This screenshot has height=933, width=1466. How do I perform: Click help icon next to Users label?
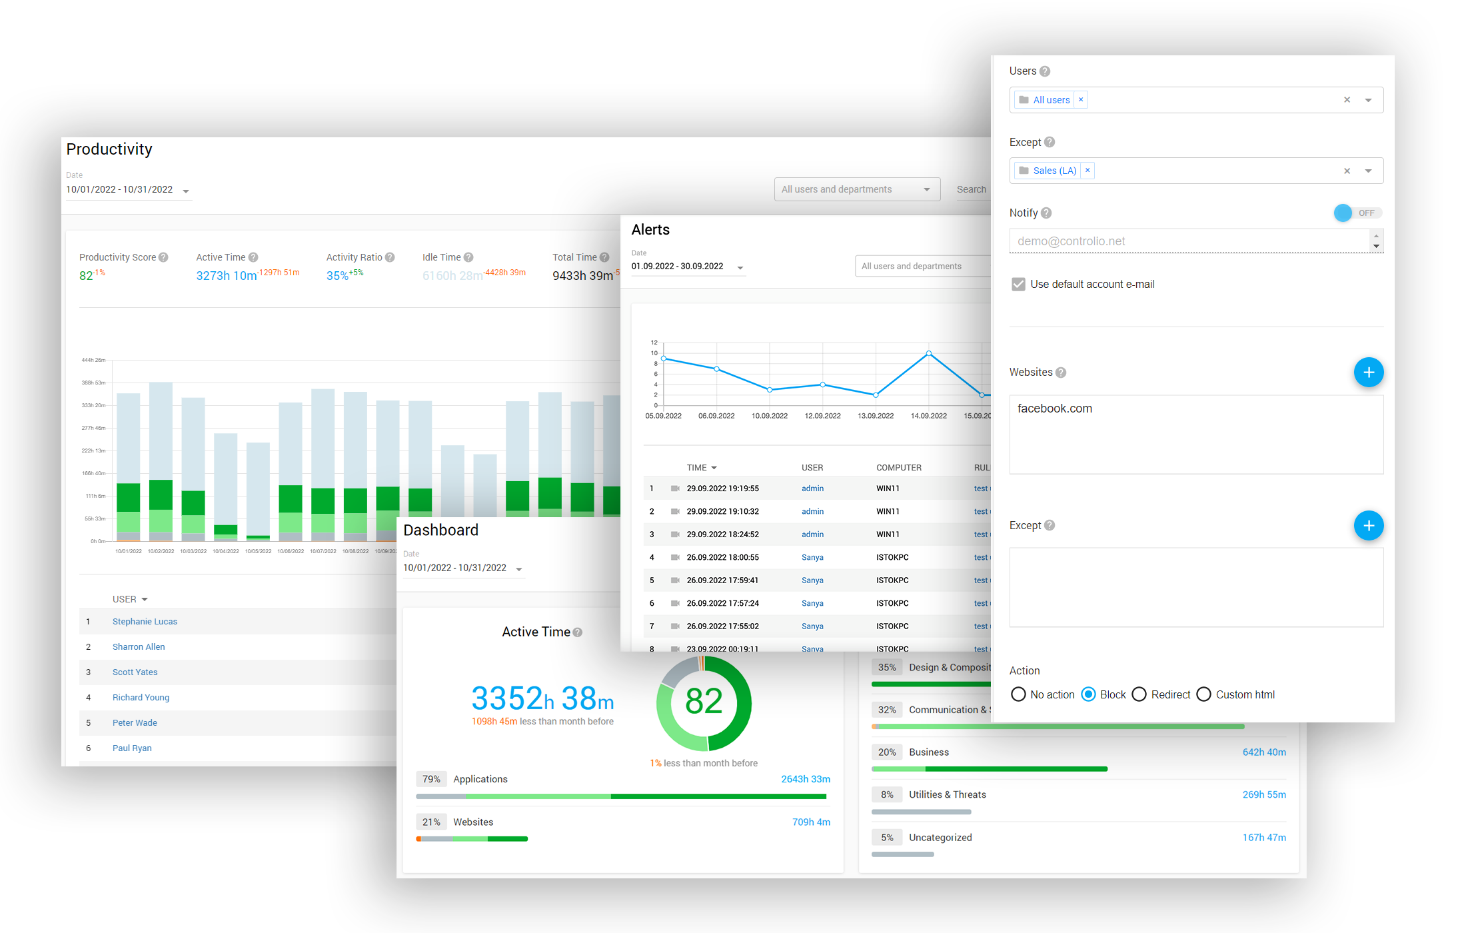click(1045, 71)
